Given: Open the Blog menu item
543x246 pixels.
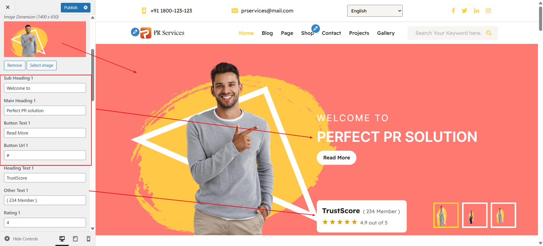Looking at the screenshot, I should [267, 33].
